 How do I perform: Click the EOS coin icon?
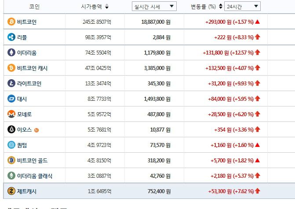[11, 129]
